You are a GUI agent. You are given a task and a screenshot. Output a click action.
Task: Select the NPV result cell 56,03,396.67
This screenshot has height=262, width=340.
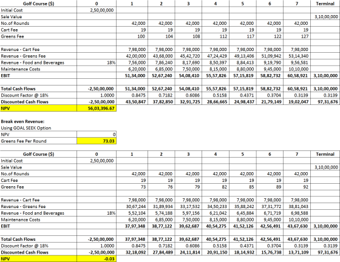pyautogui.click(x=97, y=109)
